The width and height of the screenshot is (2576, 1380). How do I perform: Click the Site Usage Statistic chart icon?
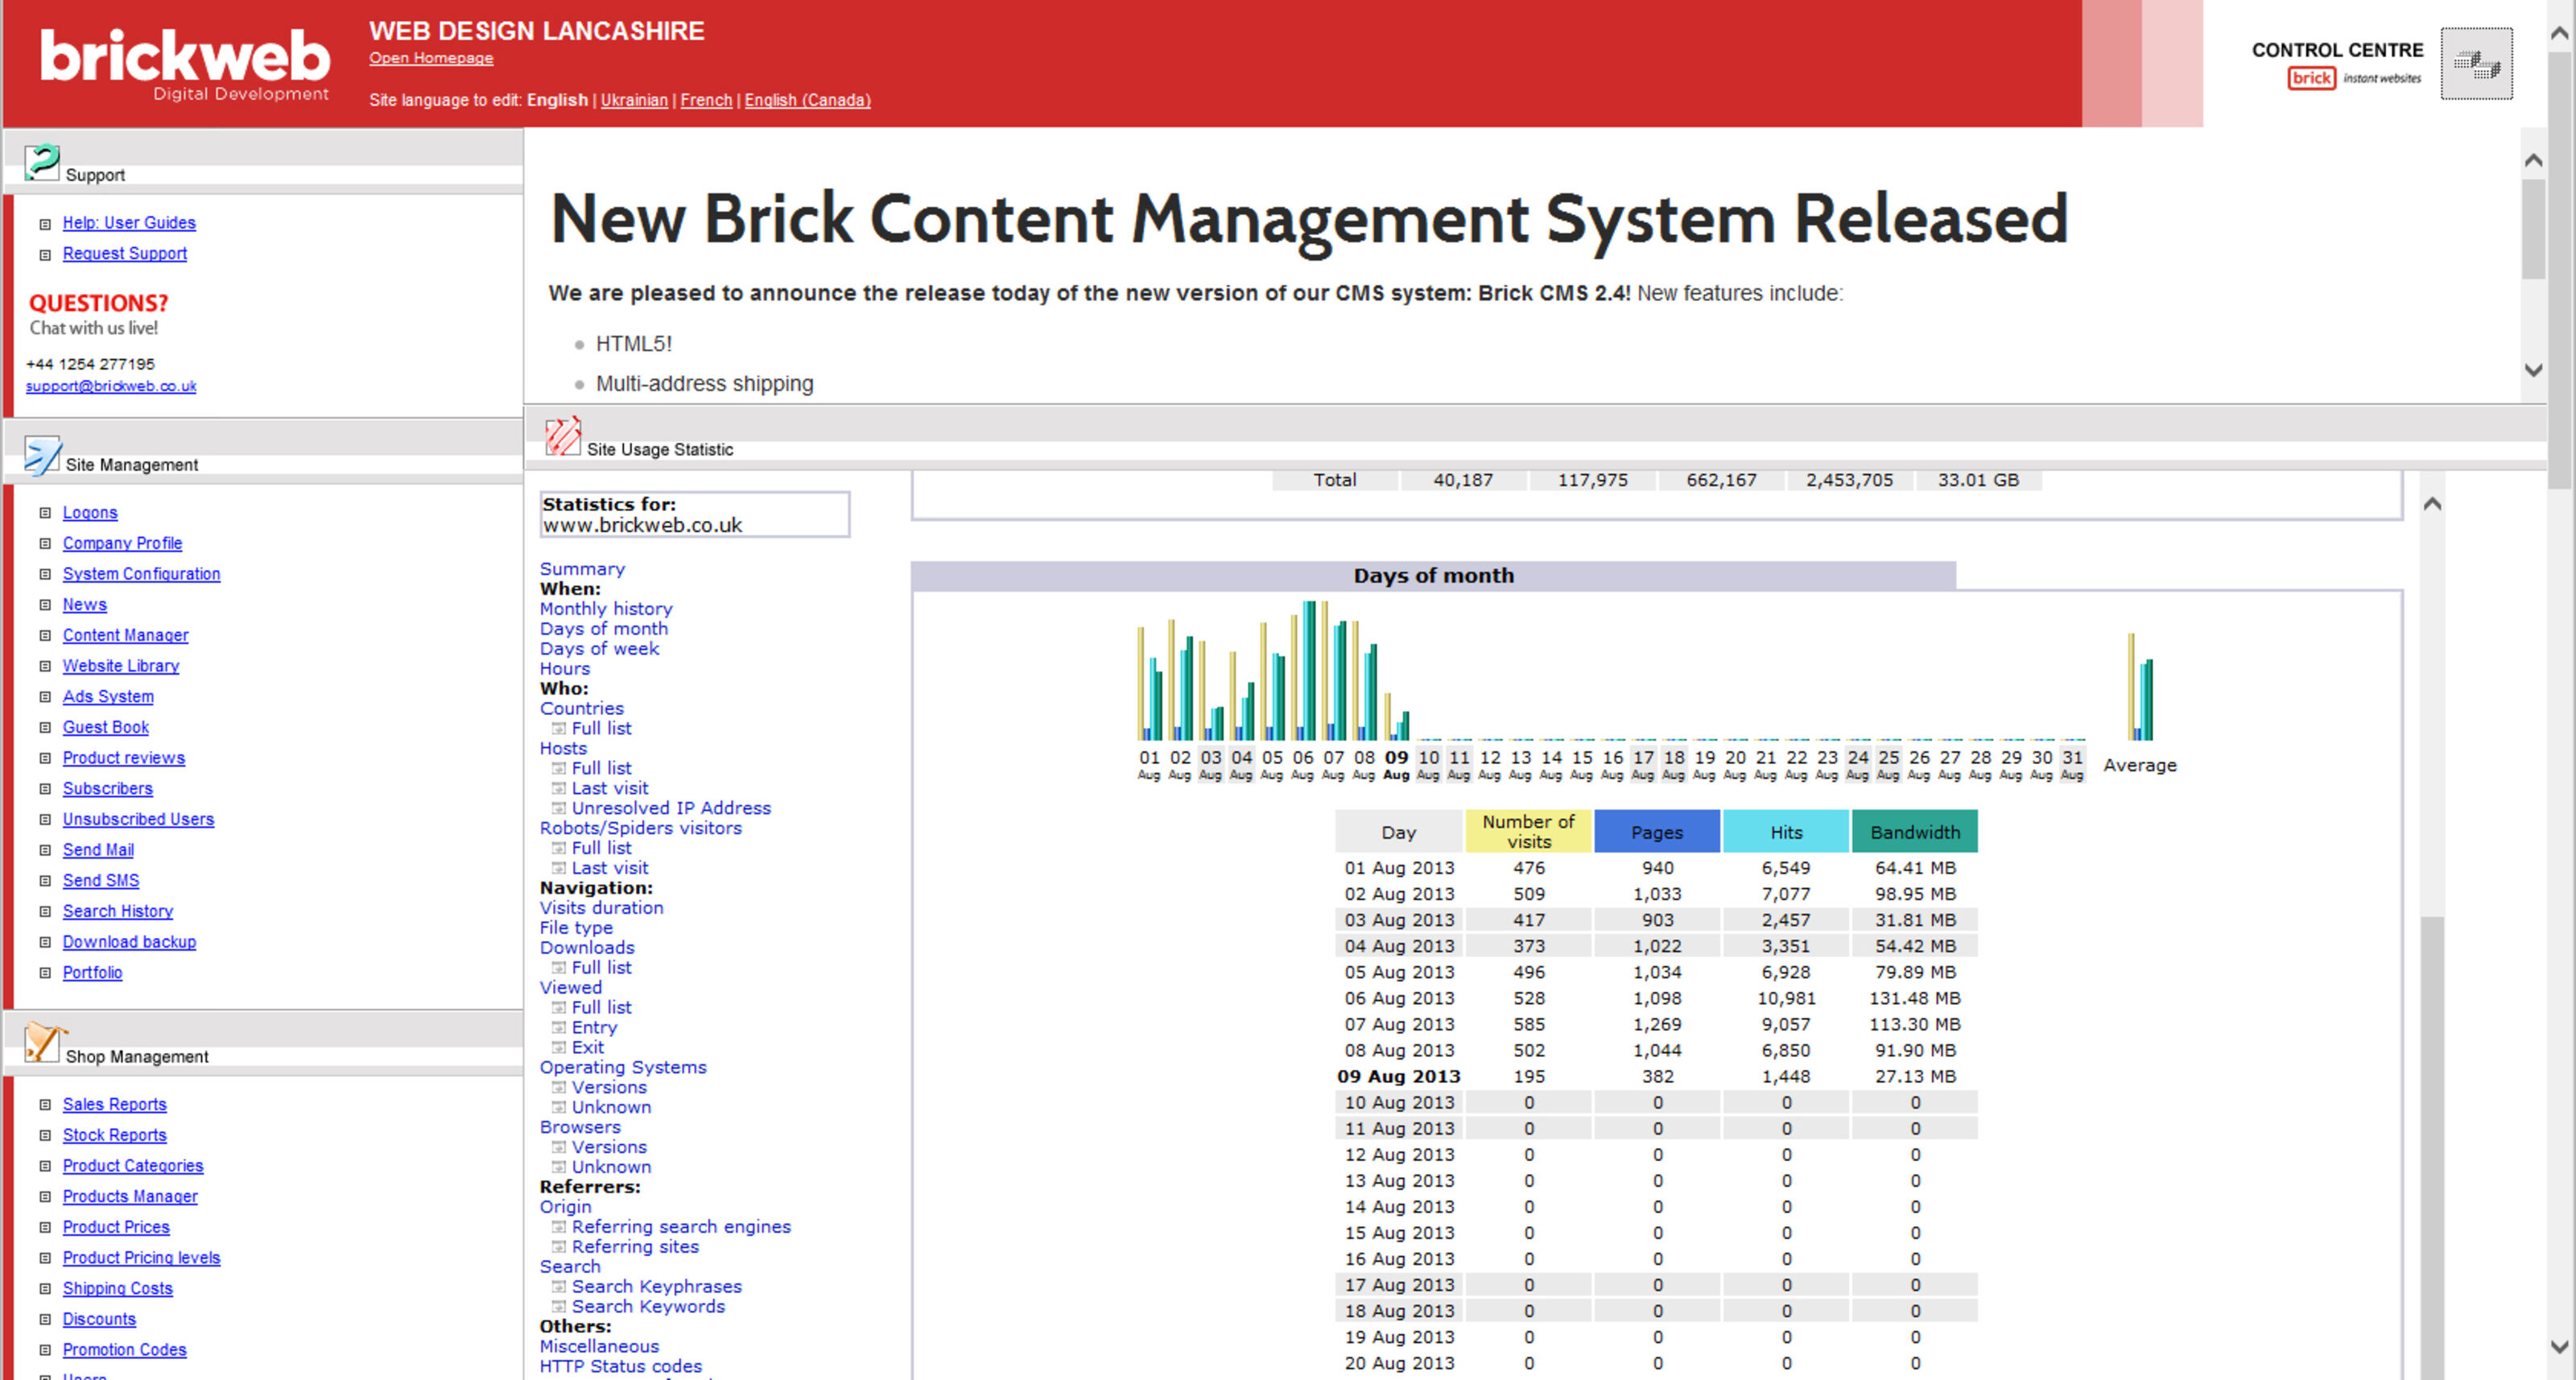click(563, 437)
